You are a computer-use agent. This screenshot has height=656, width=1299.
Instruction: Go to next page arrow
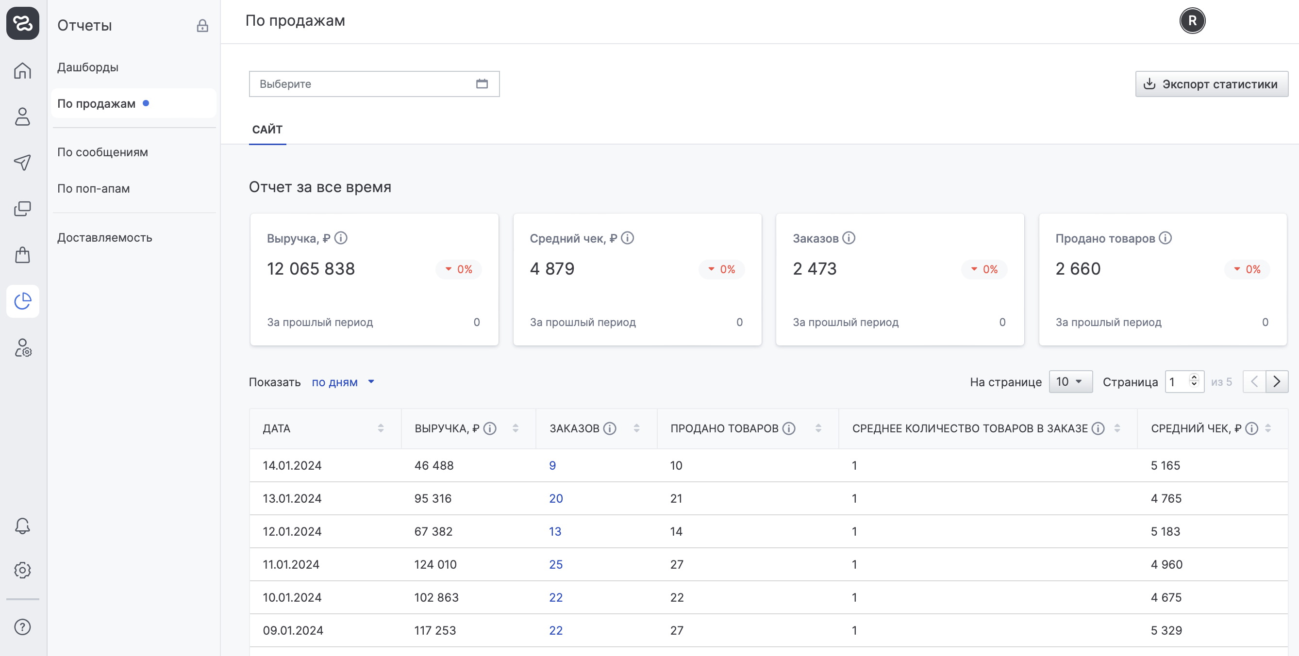pyautogui.click(x=1277, y=382)
